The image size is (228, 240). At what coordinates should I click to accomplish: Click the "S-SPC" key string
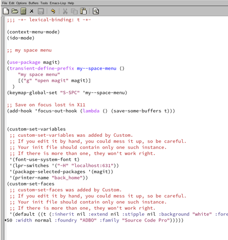[70, 92]
